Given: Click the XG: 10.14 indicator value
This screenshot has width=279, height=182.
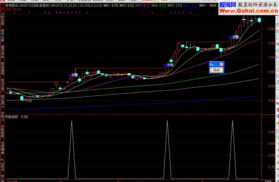Looking at the screenshot, I should click(x=13, y=9).
